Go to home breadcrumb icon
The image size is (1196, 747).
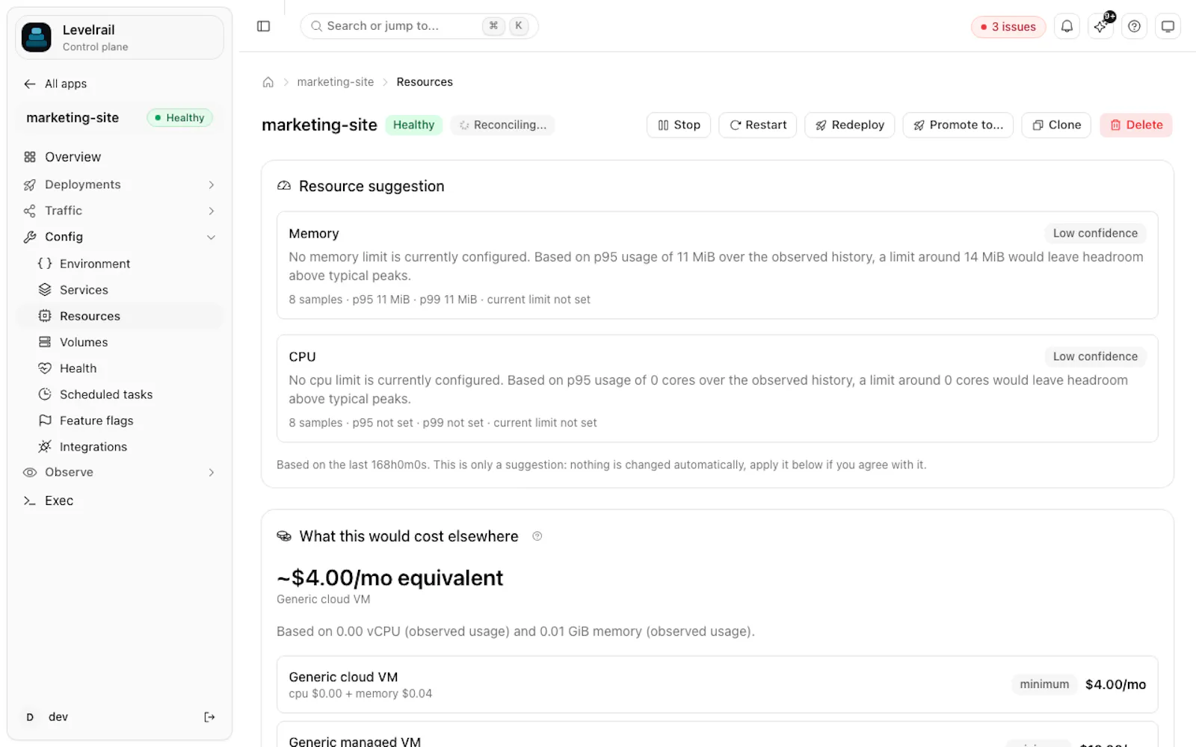coord(268,82)
